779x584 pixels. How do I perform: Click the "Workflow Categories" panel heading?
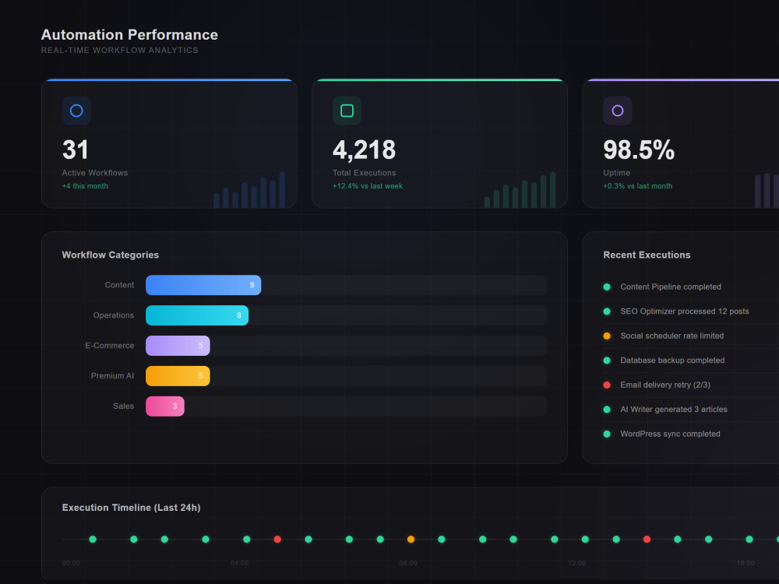click(111, 255)
